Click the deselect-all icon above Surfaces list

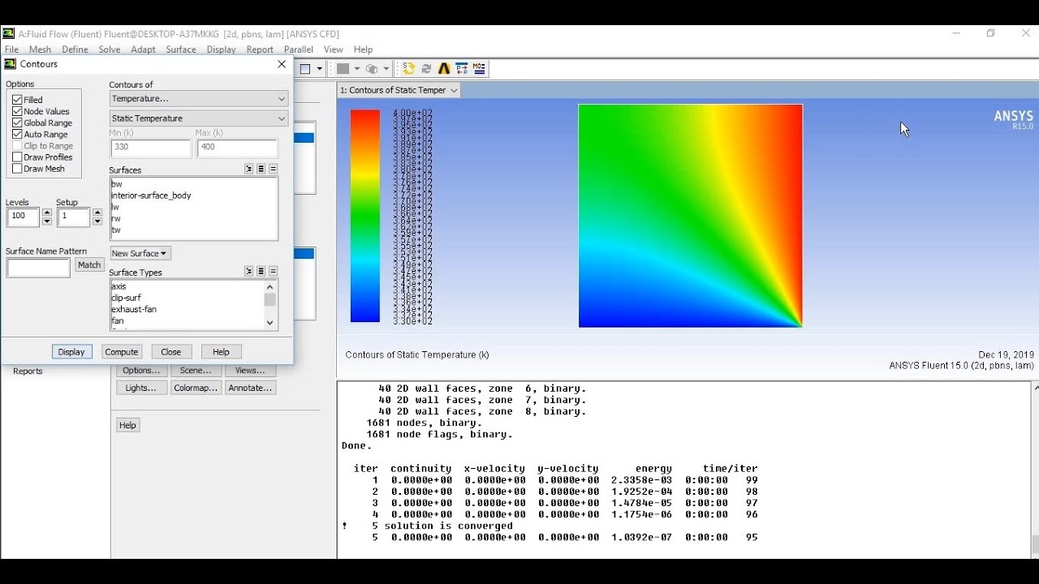coord(274,170)
